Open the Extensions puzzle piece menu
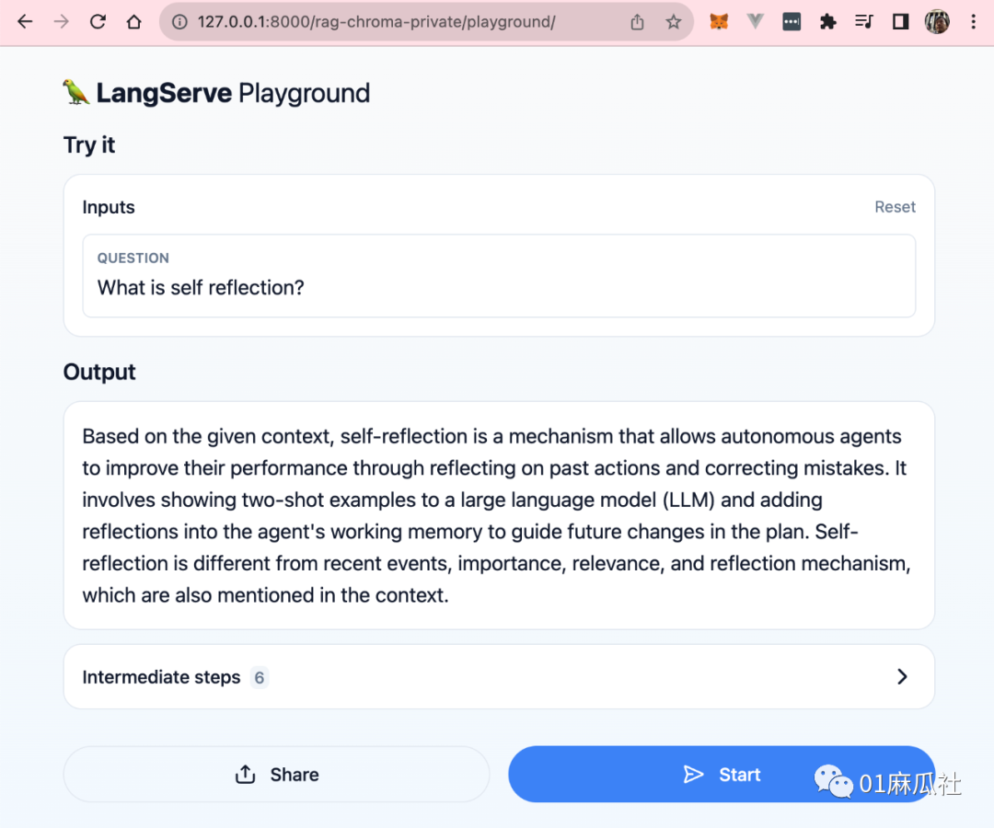 (827, 22)
